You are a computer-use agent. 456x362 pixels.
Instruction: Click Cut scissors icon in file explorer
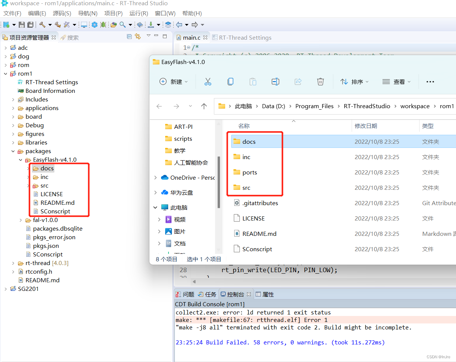click(208, 82)
